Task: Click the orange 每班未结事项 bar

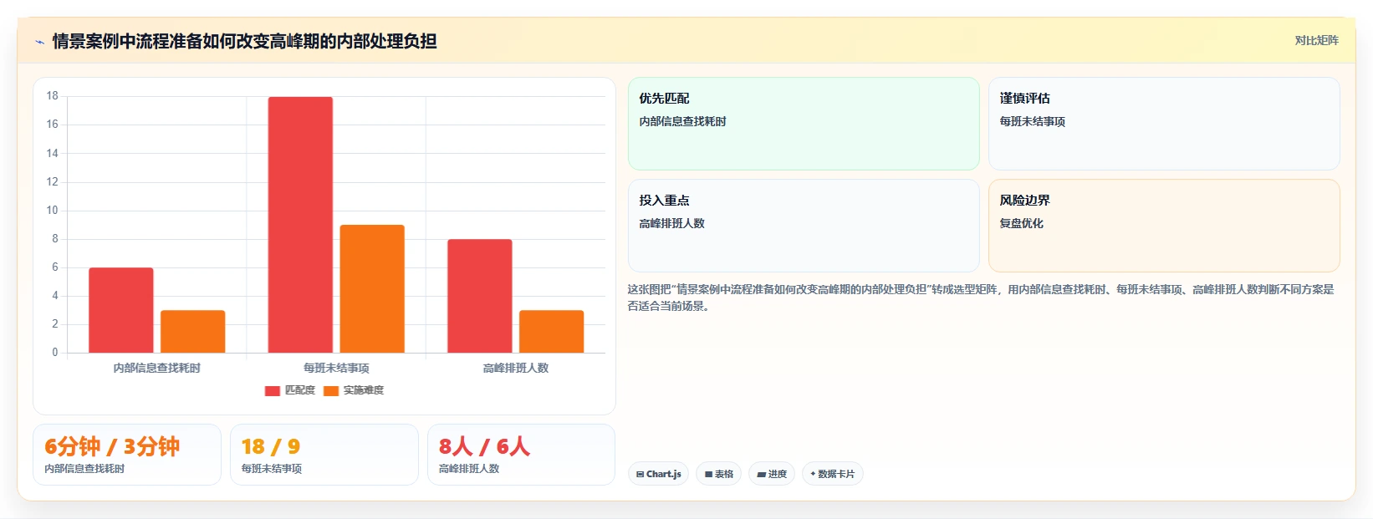Action: pos(372,288)
